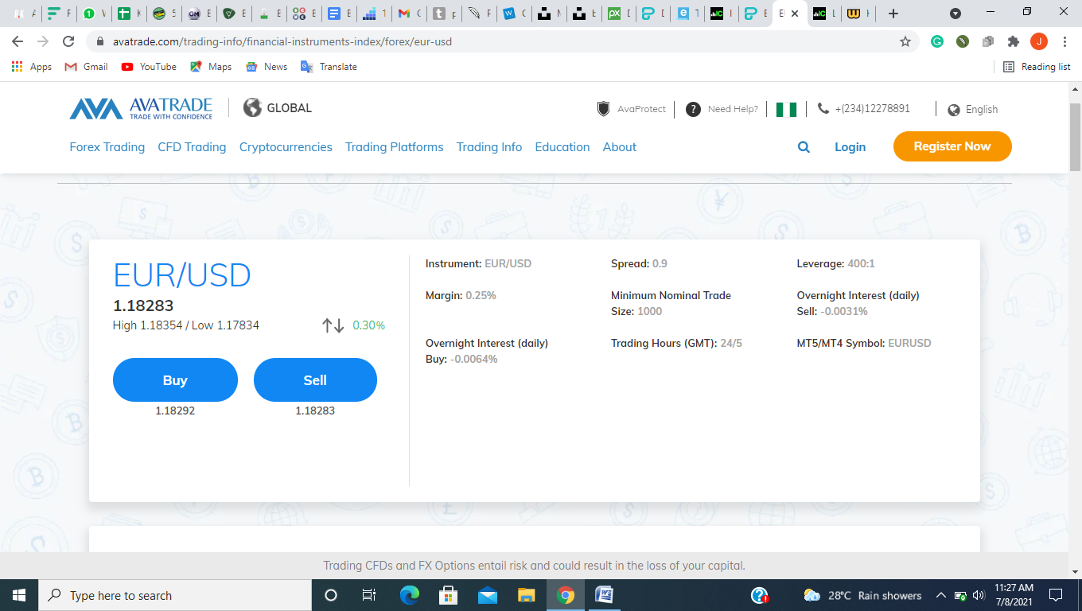The height and width of the screenshot is (611, 1082).
Task: Click the Login link
Action: pos(850,147)
